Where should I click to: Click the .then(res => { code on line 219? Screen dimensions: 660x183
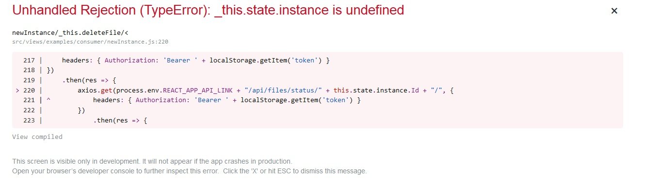(89, 80)
